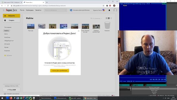Screen dimensions: 177x100
Task: Bookmark this page with the star
Action: (103, 6)
